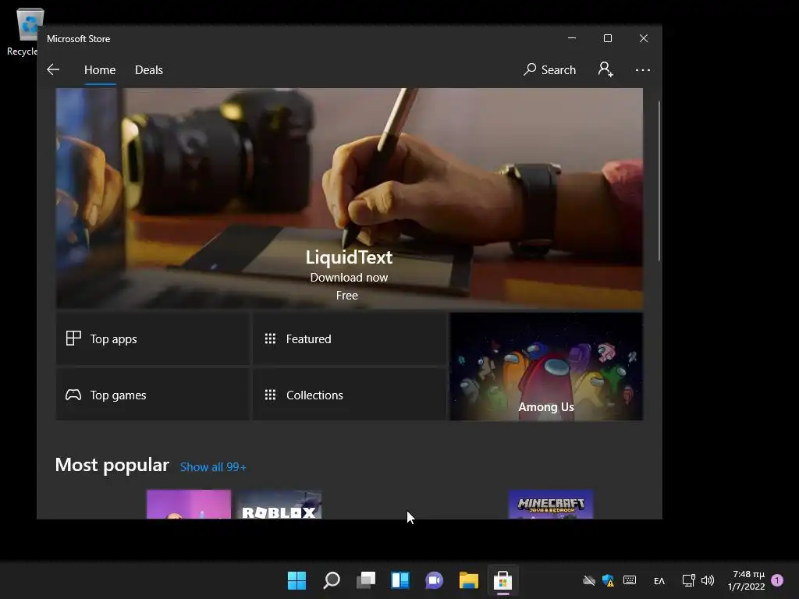Screen dimensions: 799x599
Task: Click the Microsoft Store taskbar icon
Action: pos(503,580)
